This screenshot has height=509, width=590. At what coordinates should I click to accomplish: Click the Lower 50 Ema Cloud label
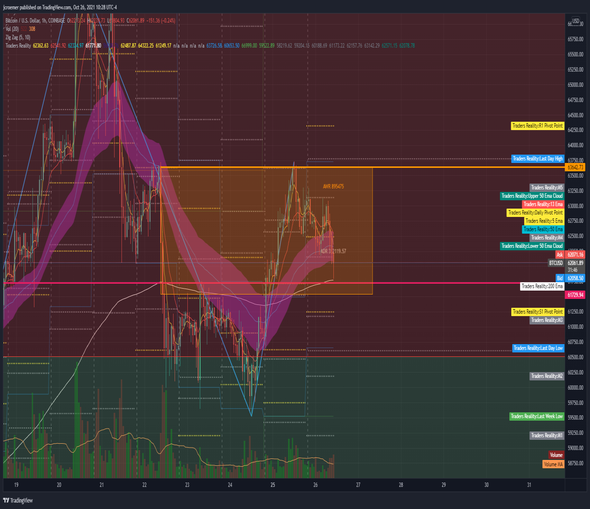click(532, 246)
